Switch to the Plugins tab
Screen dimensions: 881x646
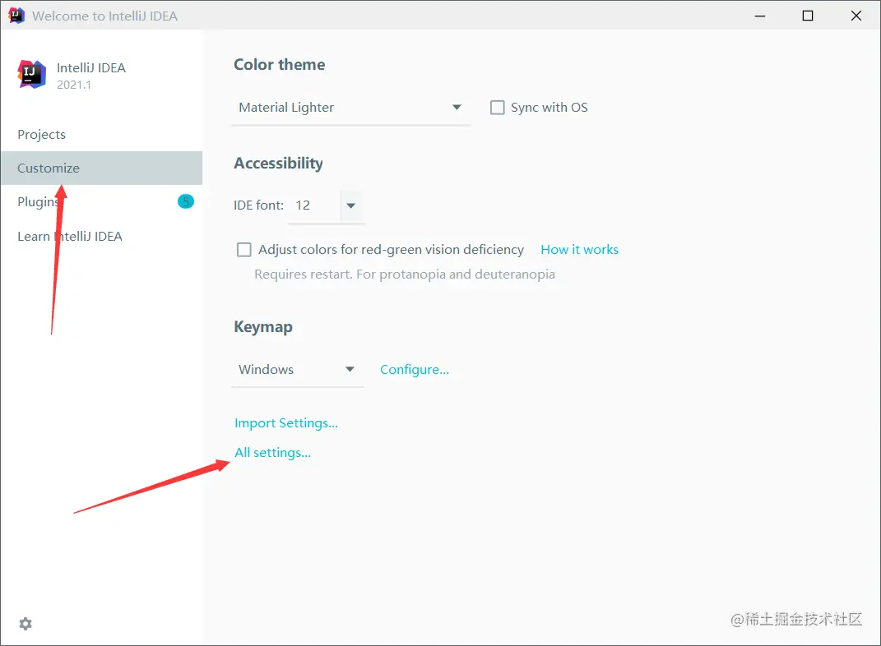click(101, 201)
